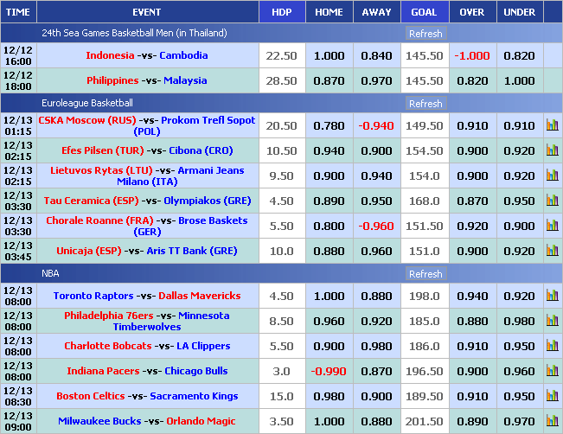This screenshot has height=434, width=563.
Task: Open chart icon for Lietuvos Rytas match
Action: [552, 176]
